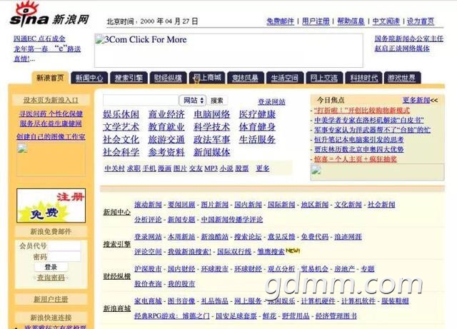Select the 游戏世界 tab
The height and width of the screenshot is (329, 457).
pos(401,78)
